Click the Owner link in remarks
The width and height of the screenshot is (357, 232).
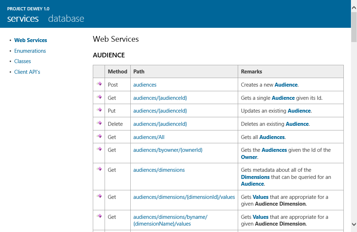click(249, 157)
